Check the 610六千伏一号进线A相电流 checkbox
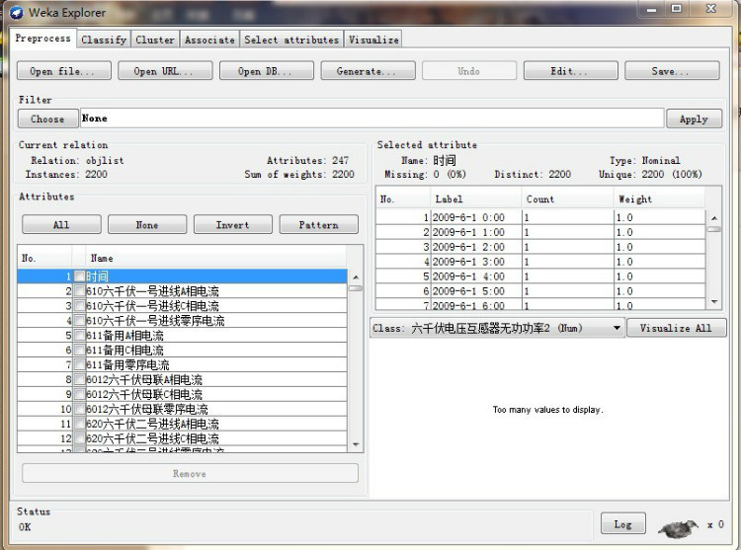Screen dimensions: 741x550 click(79, 291)
